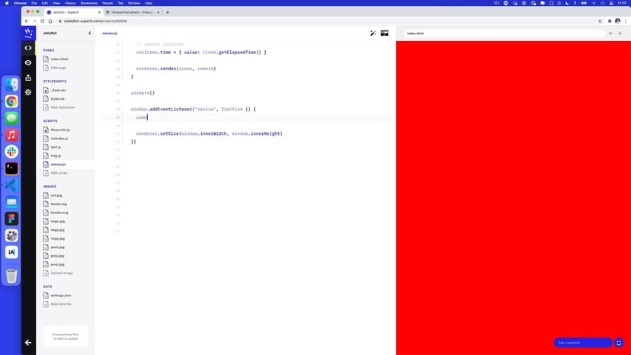
Task: Click the share/export icon in sidebar
Action: coord(28,78)
